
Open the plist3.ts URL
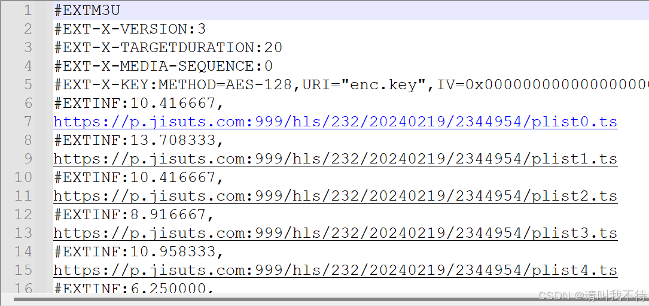coord(335,234)
